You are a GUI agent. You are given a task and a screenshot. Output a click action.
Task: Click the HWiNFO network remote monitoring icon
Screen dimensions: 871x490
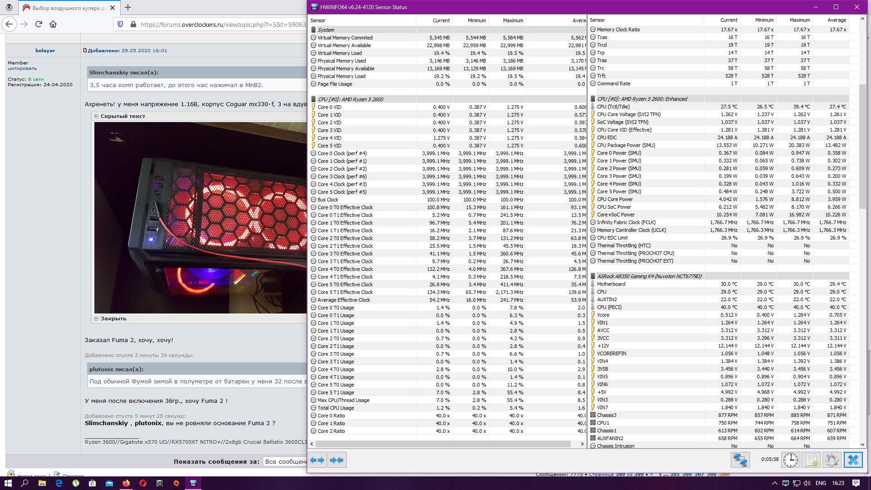tap(740, 460)
